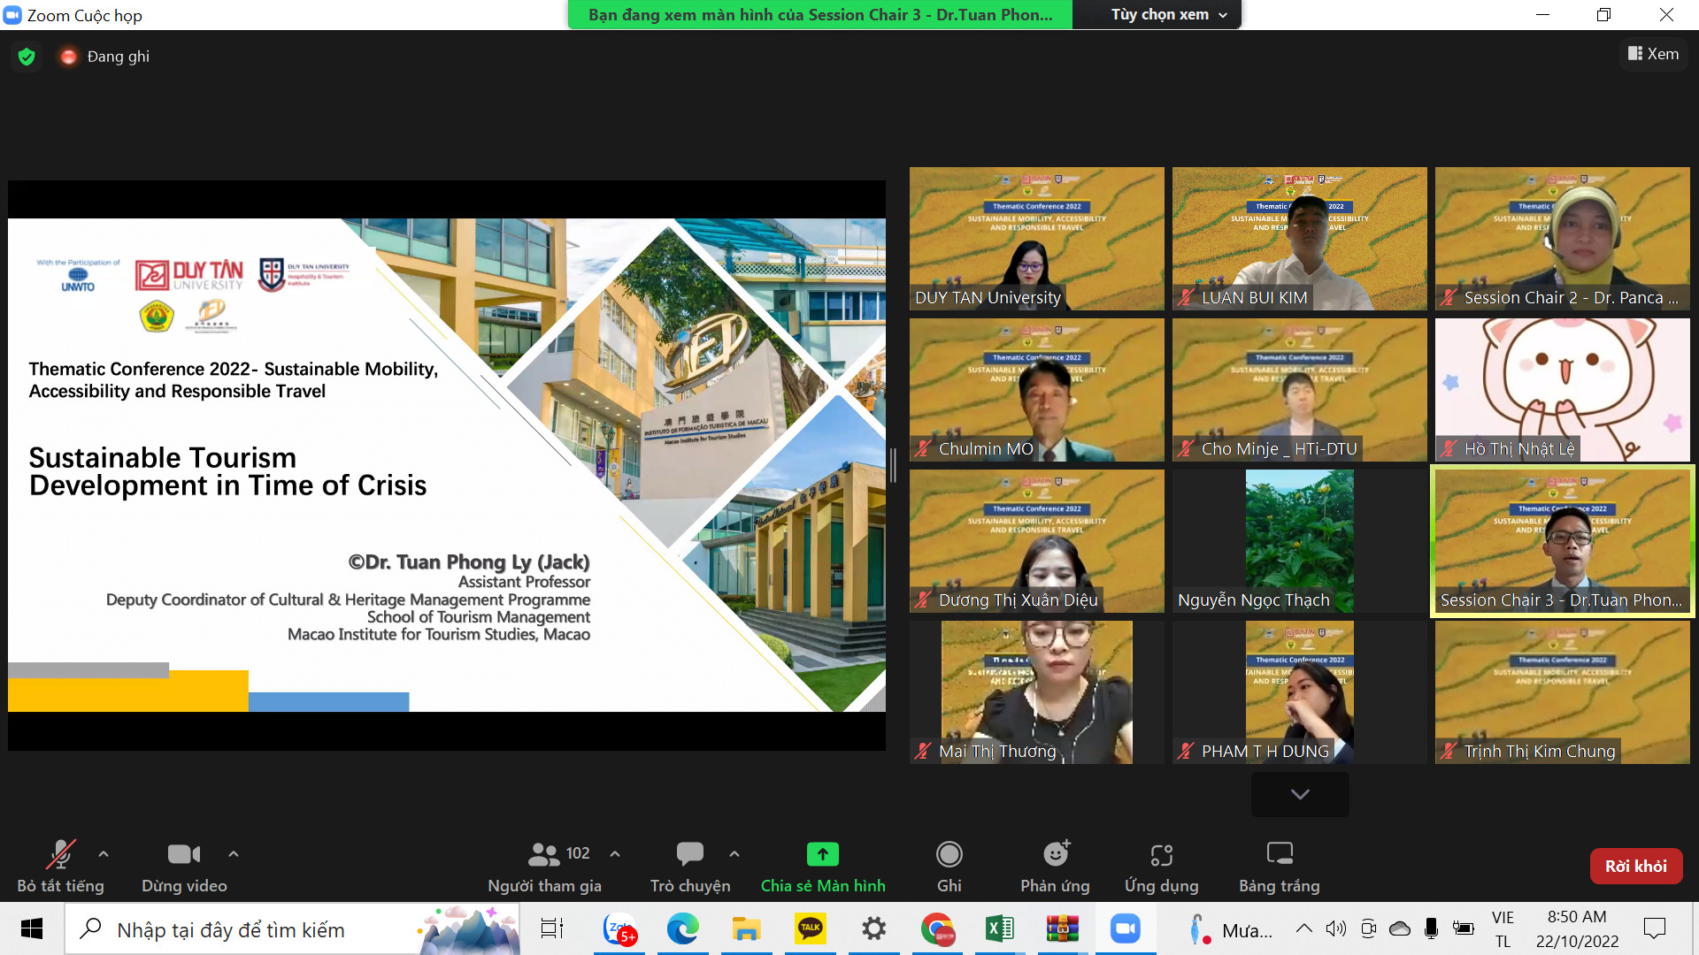Expand audio options arrow beside microphone
1699x955 pixels.
coord(104,854)
